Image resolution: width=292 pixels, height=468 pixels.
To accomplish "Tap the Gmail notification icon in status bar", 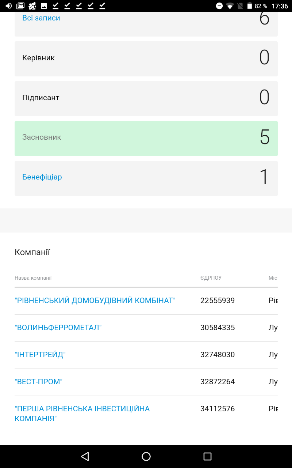I will (x=20, y=6).
